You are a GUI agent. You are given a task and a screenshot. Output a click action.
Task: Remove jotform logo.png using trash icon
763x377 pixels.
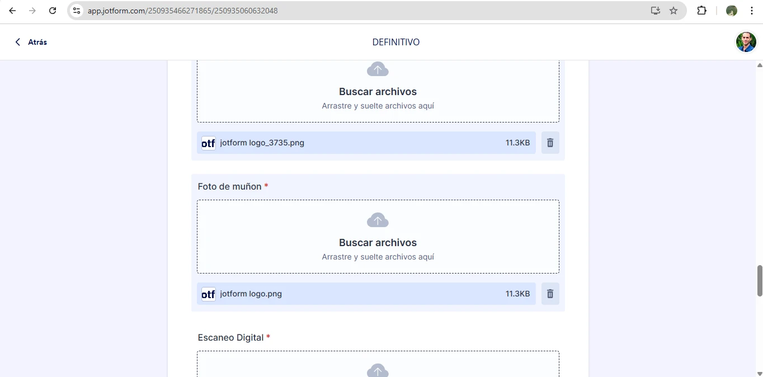coord(550,294)
